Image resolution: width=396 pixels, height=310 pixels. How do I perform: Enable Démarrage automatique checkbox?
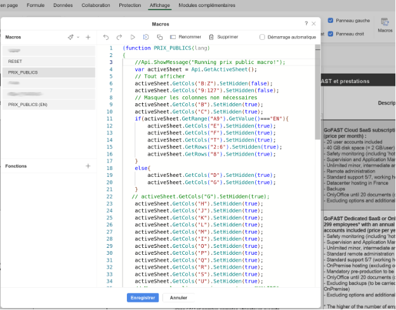[x=263, y=37]
